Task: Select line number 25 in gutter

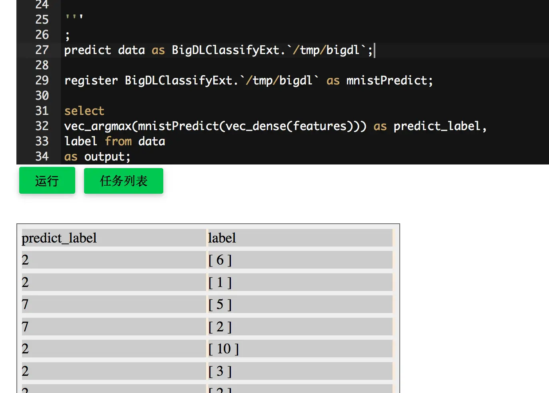Action: tap(42, 20)
